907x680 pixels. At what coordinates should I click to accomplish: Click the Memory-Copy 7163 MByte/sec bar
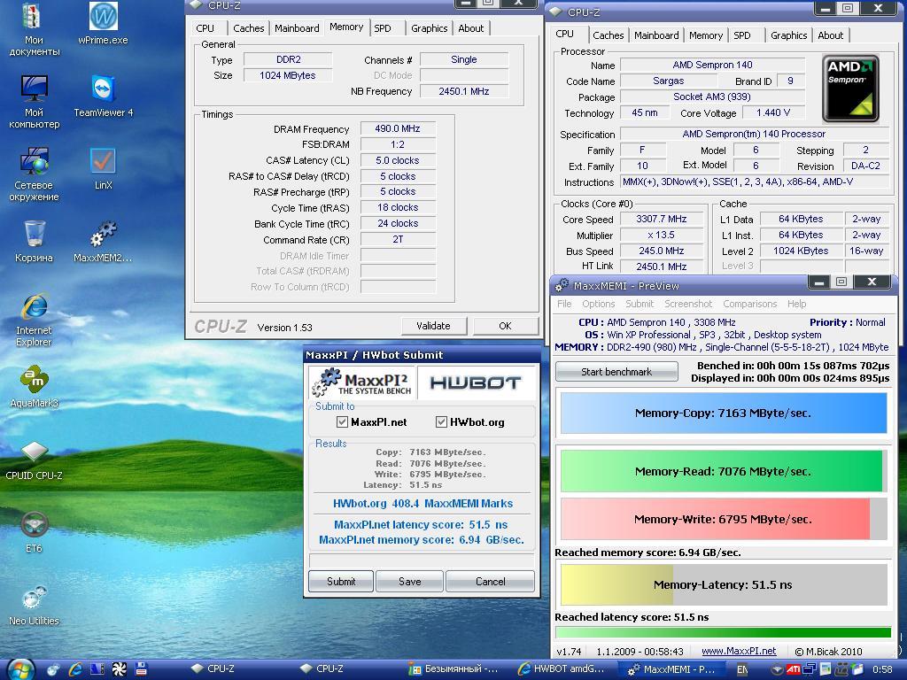[x=723, y=413]
